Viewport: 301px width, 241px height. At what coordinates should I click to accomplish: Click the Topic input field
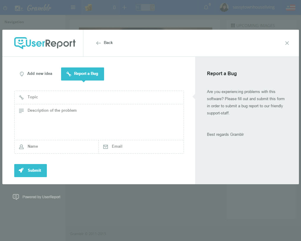click(104, 97)
